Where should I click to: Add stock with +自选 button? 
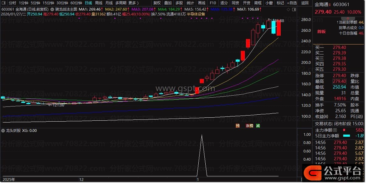(291, 3)
